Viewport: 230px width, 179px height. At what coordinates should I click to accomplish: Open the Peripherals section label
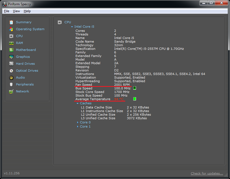coord(25,84)
